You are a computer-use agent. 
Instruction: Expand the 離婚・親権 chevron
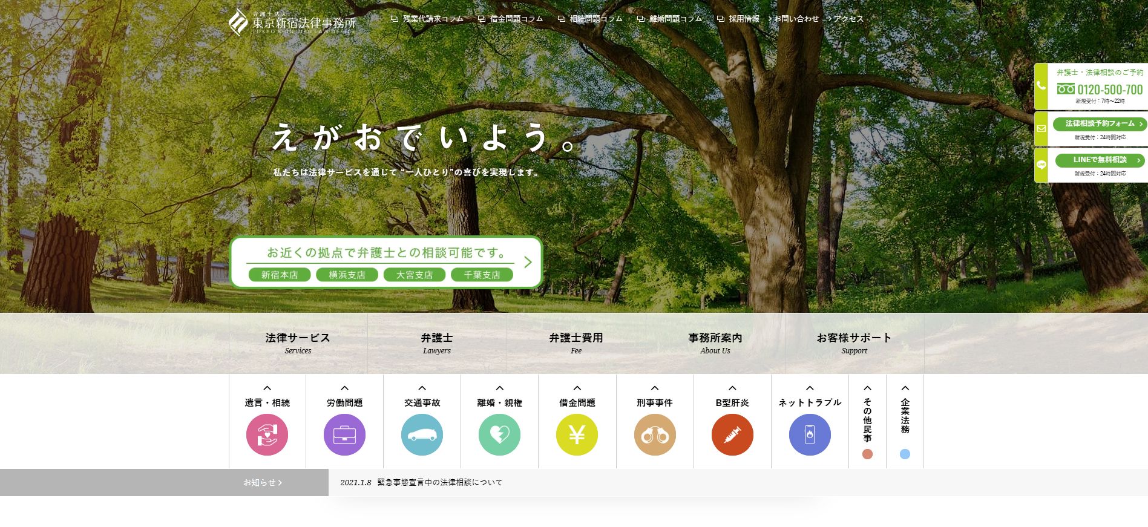(x=499, y=388)
